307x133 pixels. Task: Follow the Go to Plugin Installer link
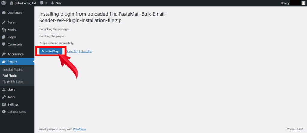coord(79,51)
